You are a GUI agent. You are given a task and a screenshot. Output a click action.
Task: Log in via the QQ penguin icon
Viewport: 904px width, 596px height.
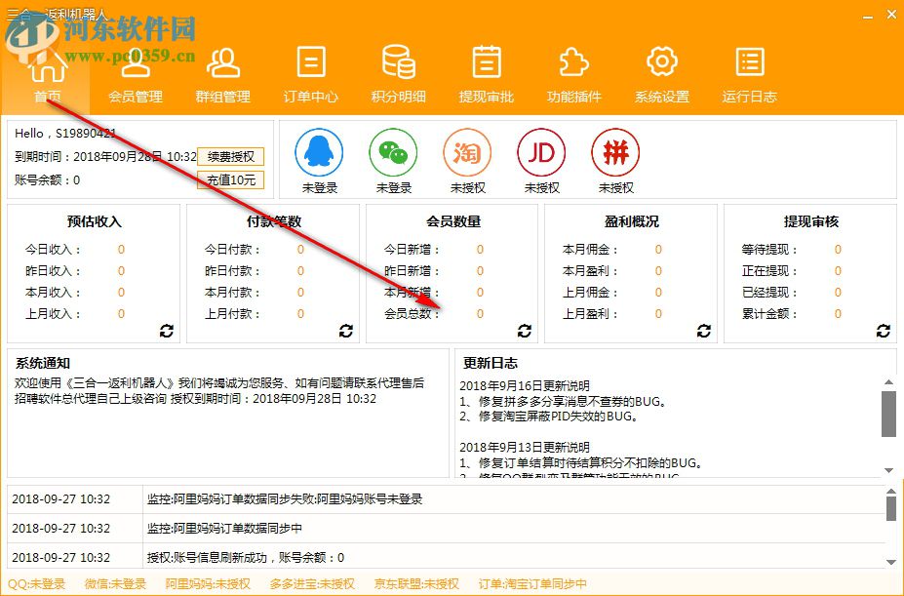click(x=319, y=151)
